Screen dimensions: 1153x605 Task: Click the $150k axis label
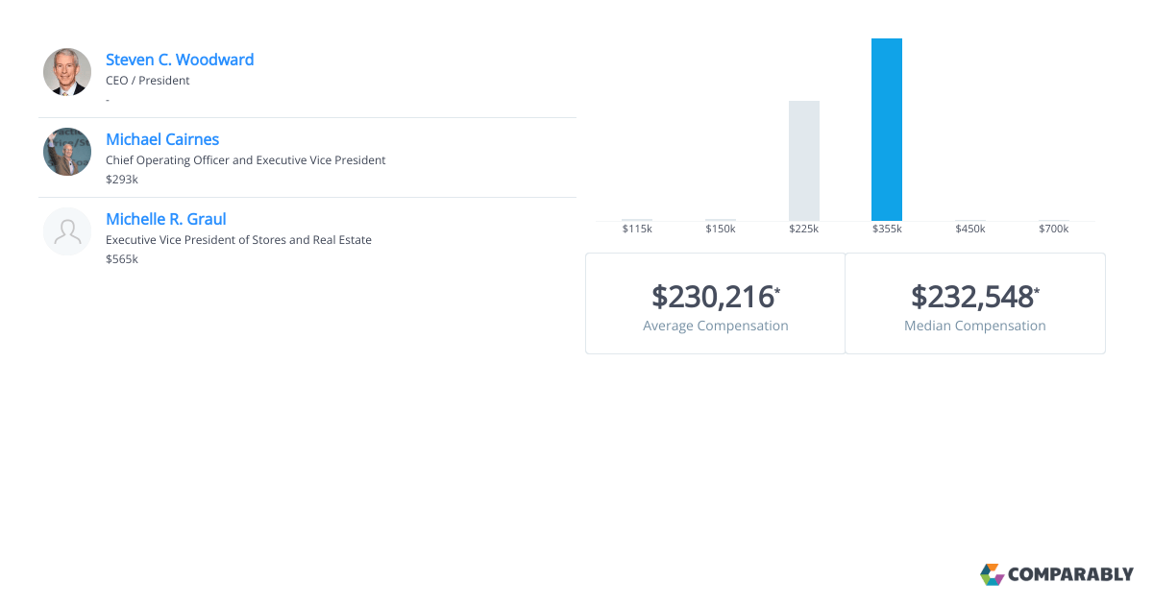[x=721, y=229]
